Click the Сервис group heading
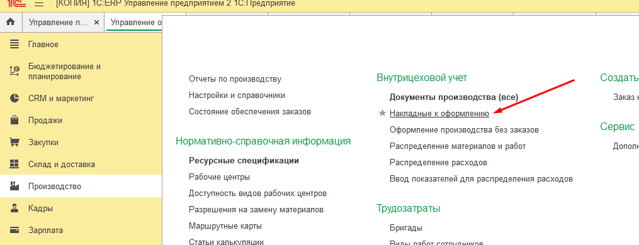Viewport: 639px width, 245px height. 618,126
